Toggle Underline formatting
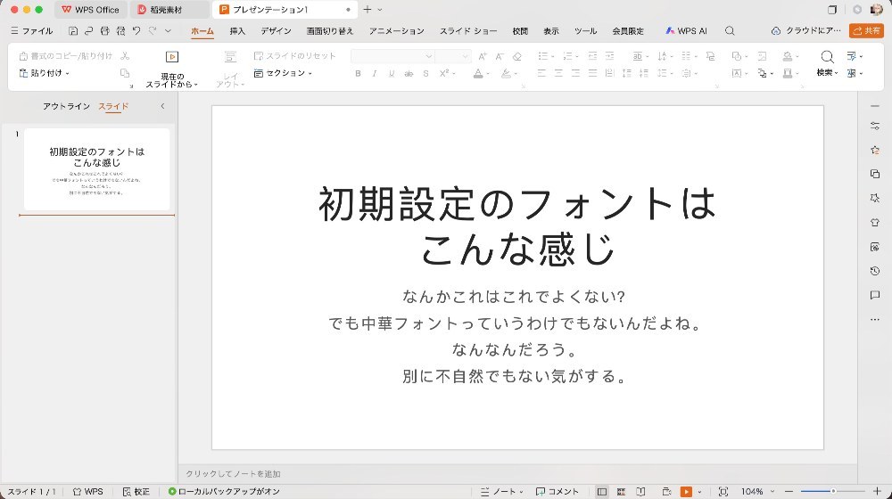The width and height of the screenshot is (892, 499). point(392,73)
